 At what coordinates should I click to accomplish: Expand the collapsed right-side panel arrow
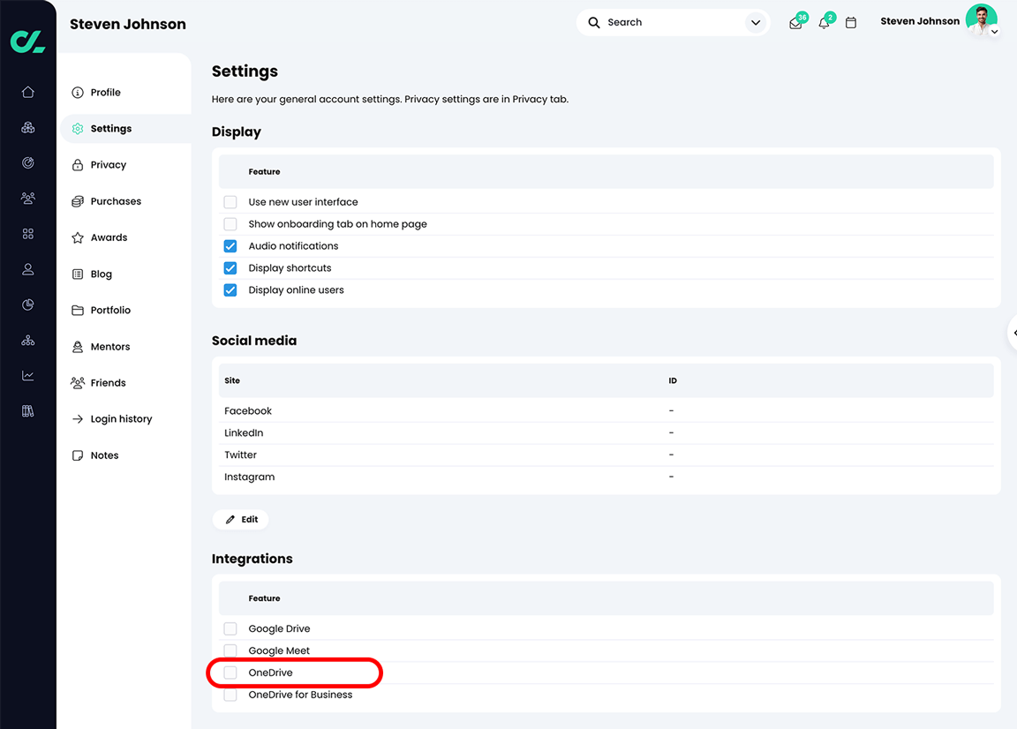(1012, 333)
